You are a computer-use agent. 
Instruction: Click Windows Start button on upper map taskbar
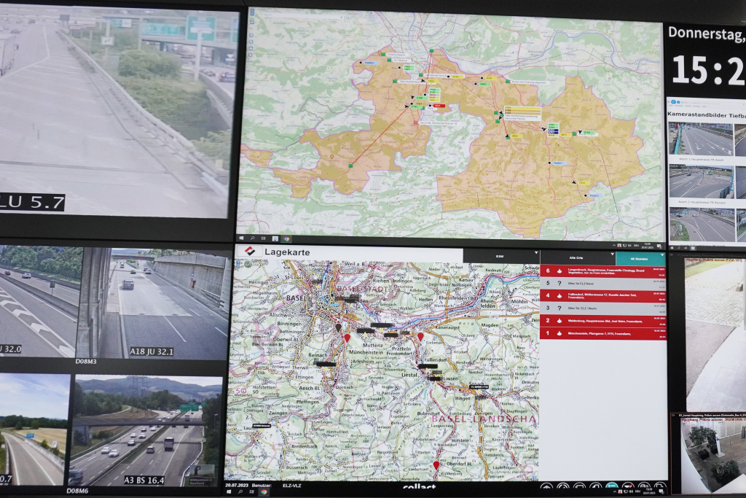pyautogui.click(x=243, y=238)
